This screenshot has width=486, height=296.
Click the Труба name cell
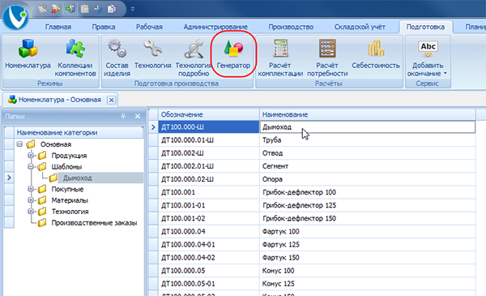(368, 140)
